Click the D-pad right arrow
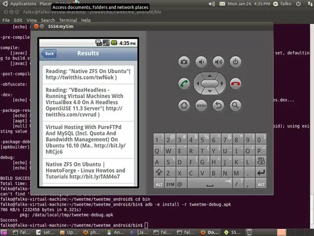Viewport: 314px width, 236px height. (x=222, y=83)
